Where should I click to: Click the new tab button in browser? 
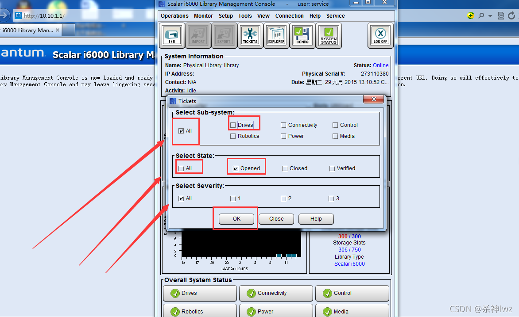(x=69, y=30)
